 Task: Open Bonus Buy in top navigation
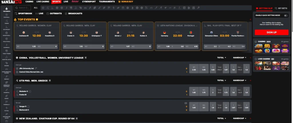click(126, 2)
